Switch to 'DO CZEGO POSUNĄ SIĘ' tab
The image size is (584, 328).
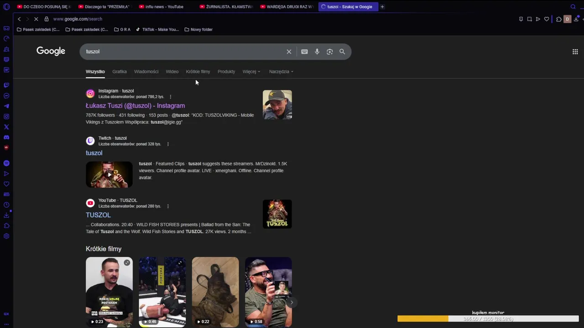point(43,7)
